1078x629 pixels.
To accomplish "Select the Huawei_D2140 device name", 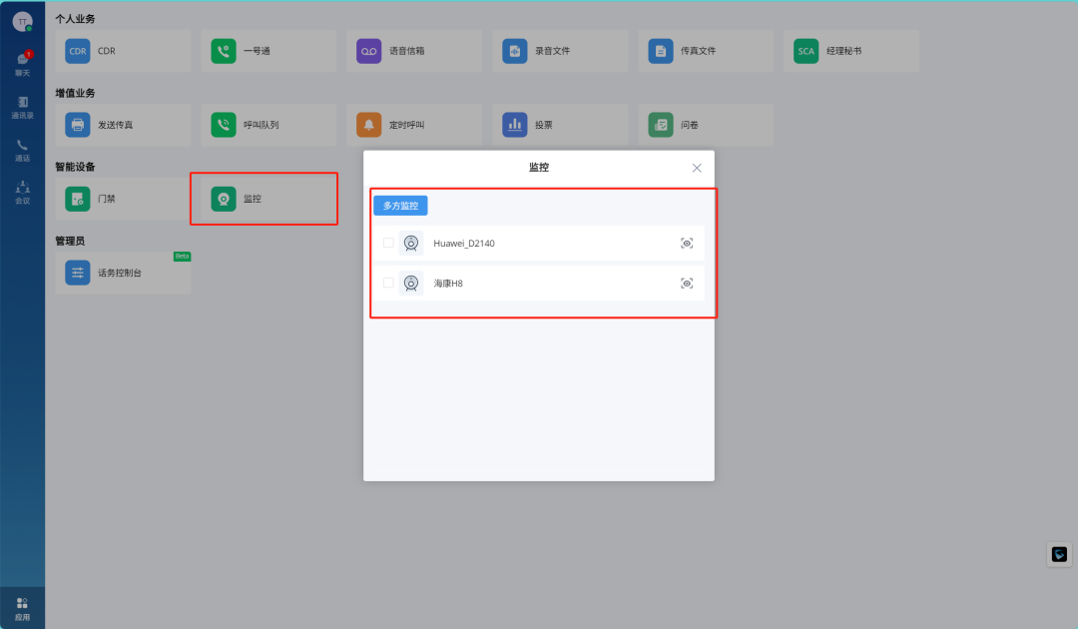I will [464, 244].
